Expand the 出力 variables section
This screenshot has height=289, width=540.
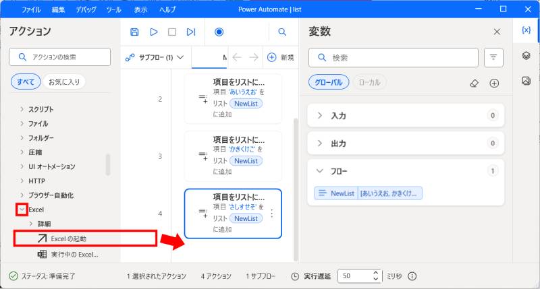(x=320, y=143)
